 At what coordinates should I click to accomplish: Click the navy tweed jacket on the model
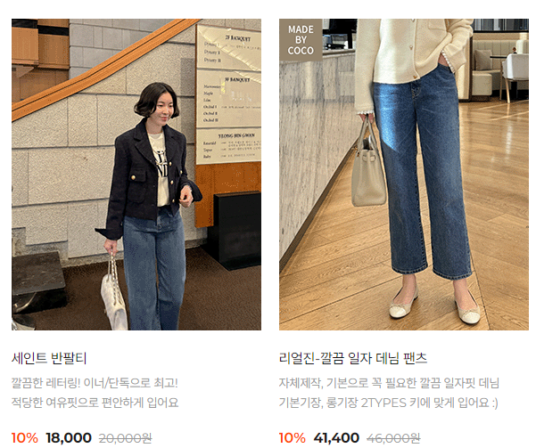[x=149, y=177]
